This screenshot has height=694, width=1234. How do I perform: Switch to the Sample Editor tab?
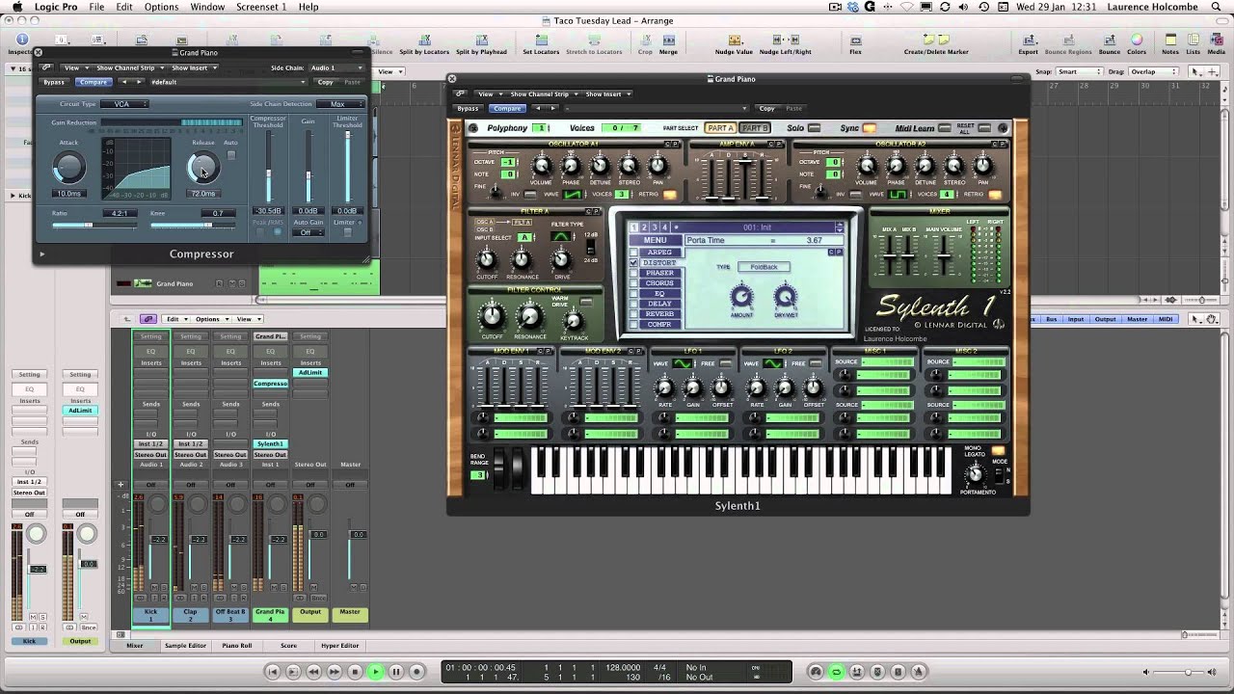click(185, 646)
